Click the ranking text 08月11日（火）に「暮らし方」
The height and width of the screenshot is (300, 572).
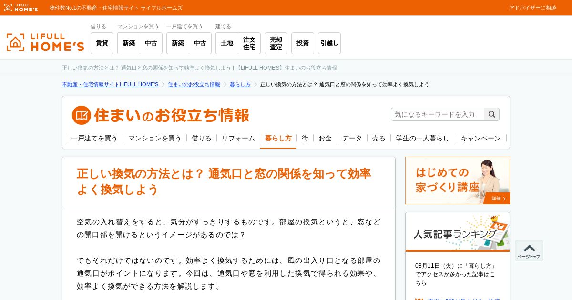tap(455, 266)
